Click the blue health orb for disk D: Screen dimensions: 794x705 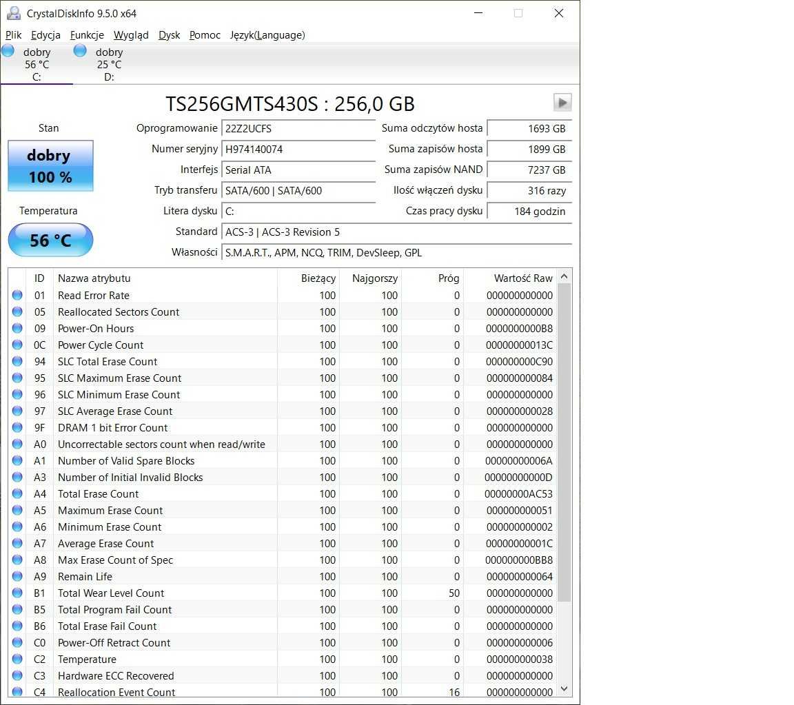pyautogui.click(x=80, y=50)
